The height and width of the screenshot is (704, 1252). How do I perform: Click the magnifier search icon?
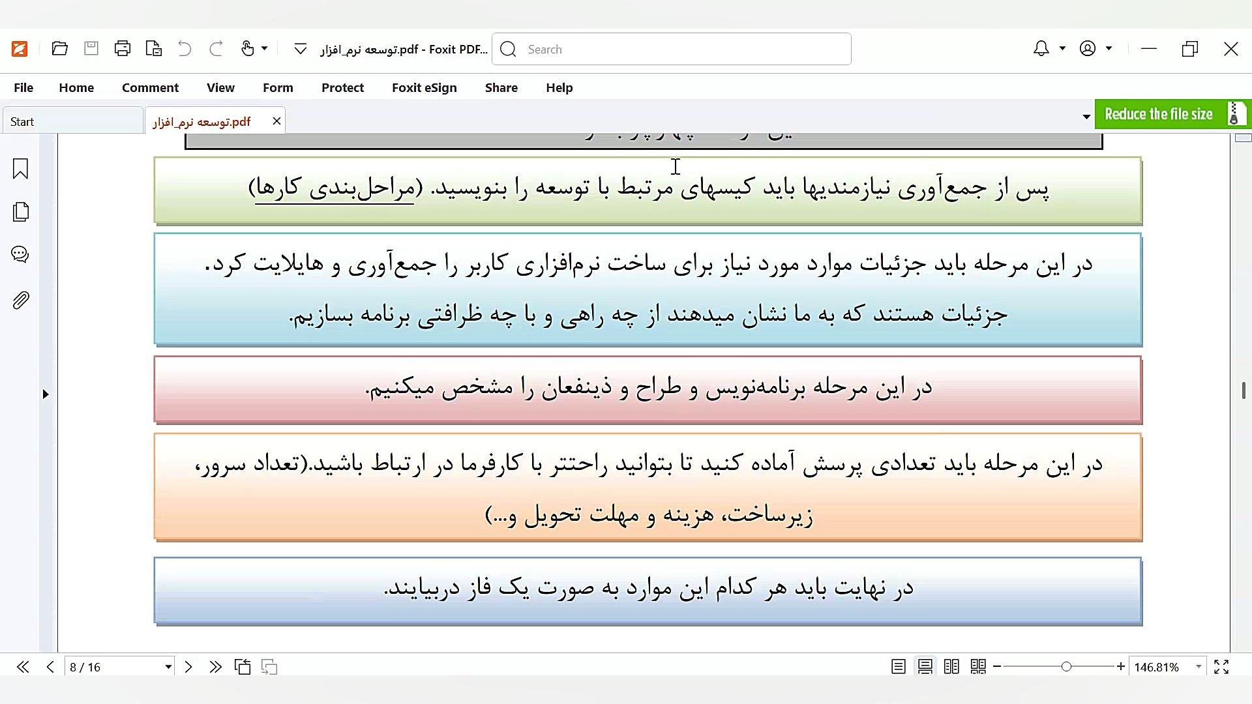click(509, 50)
